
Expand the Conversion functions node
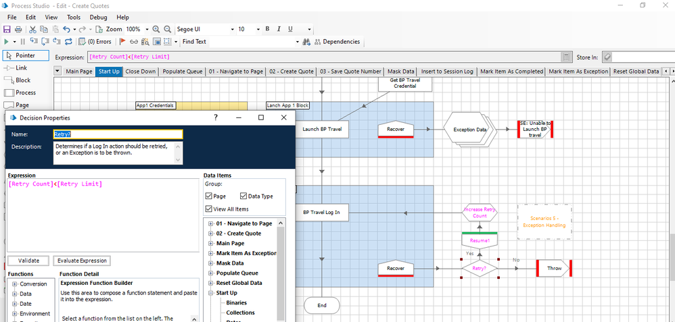(15, 284)
